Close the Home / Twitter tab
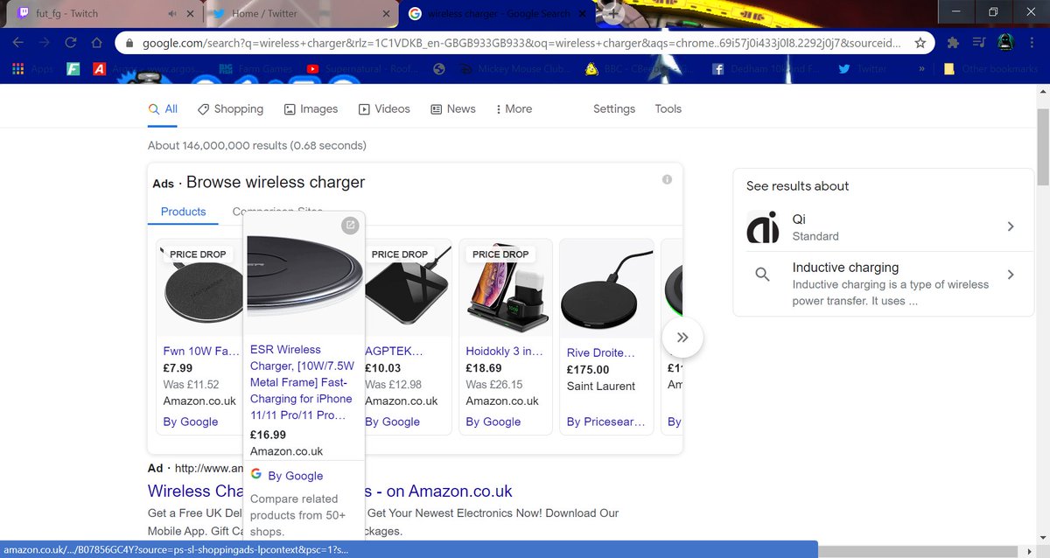 point(387,14)
